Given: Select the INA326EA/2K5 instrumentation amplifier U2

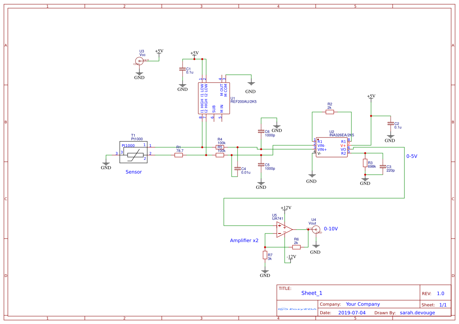Looking at the screenshot, I should click(331, 147).
